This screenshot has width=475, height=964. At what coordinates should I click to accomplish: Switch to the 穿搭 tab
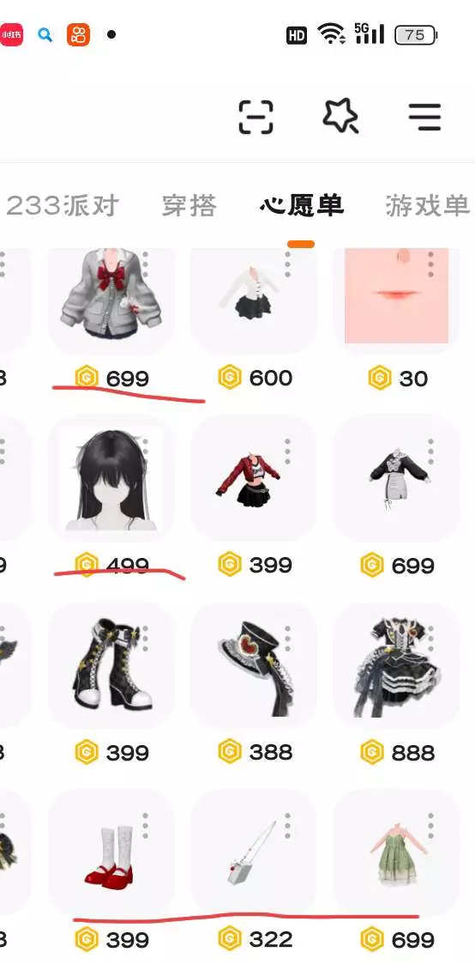pyautogui.click(x=189, y=206)
